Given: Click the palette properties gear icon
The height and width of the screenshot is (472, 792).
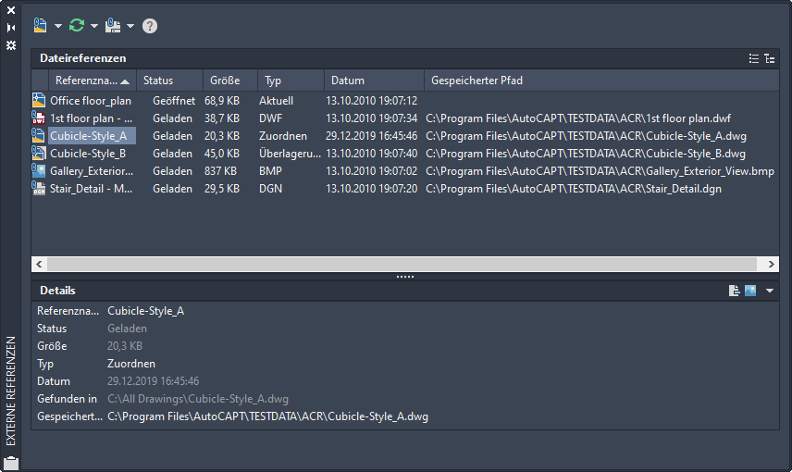Looking at the screenshot, I should (11, 44).
